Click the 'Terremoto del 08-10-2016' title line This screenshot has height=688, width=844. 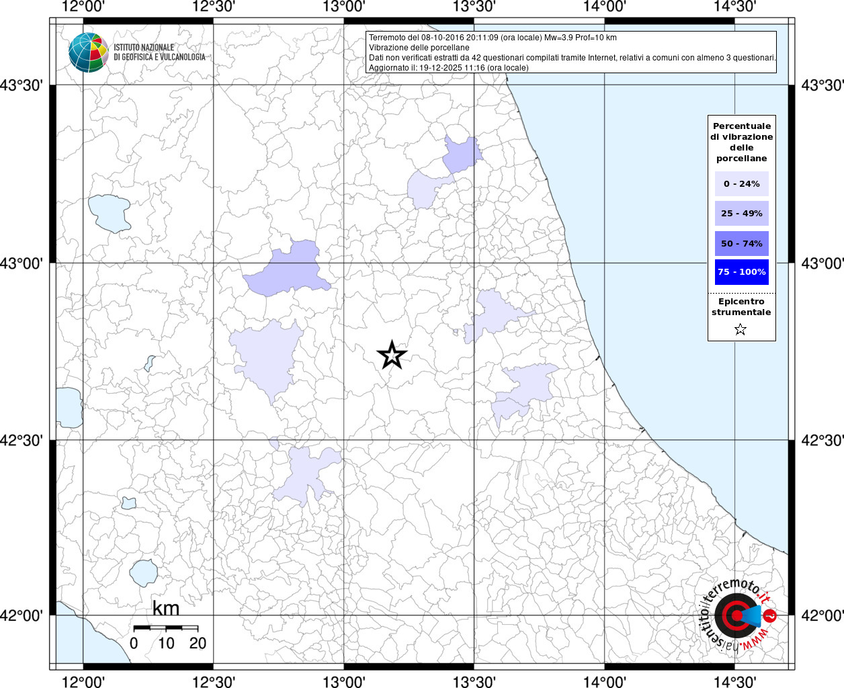(493, 38)
